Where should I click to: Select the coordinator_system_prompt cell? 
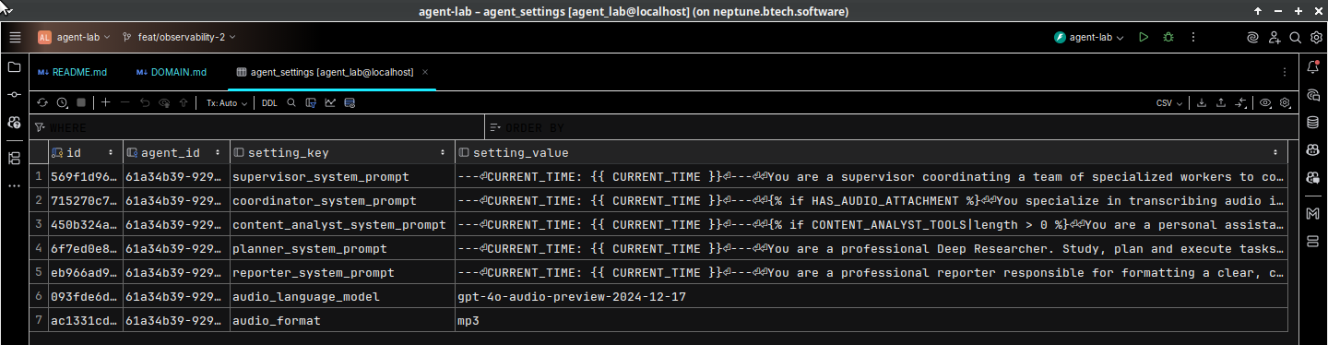[342, 200]
